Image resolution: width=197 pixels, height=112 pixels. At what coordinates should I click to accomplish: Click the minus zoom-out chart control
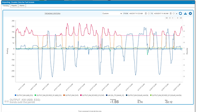click(175, 18)
